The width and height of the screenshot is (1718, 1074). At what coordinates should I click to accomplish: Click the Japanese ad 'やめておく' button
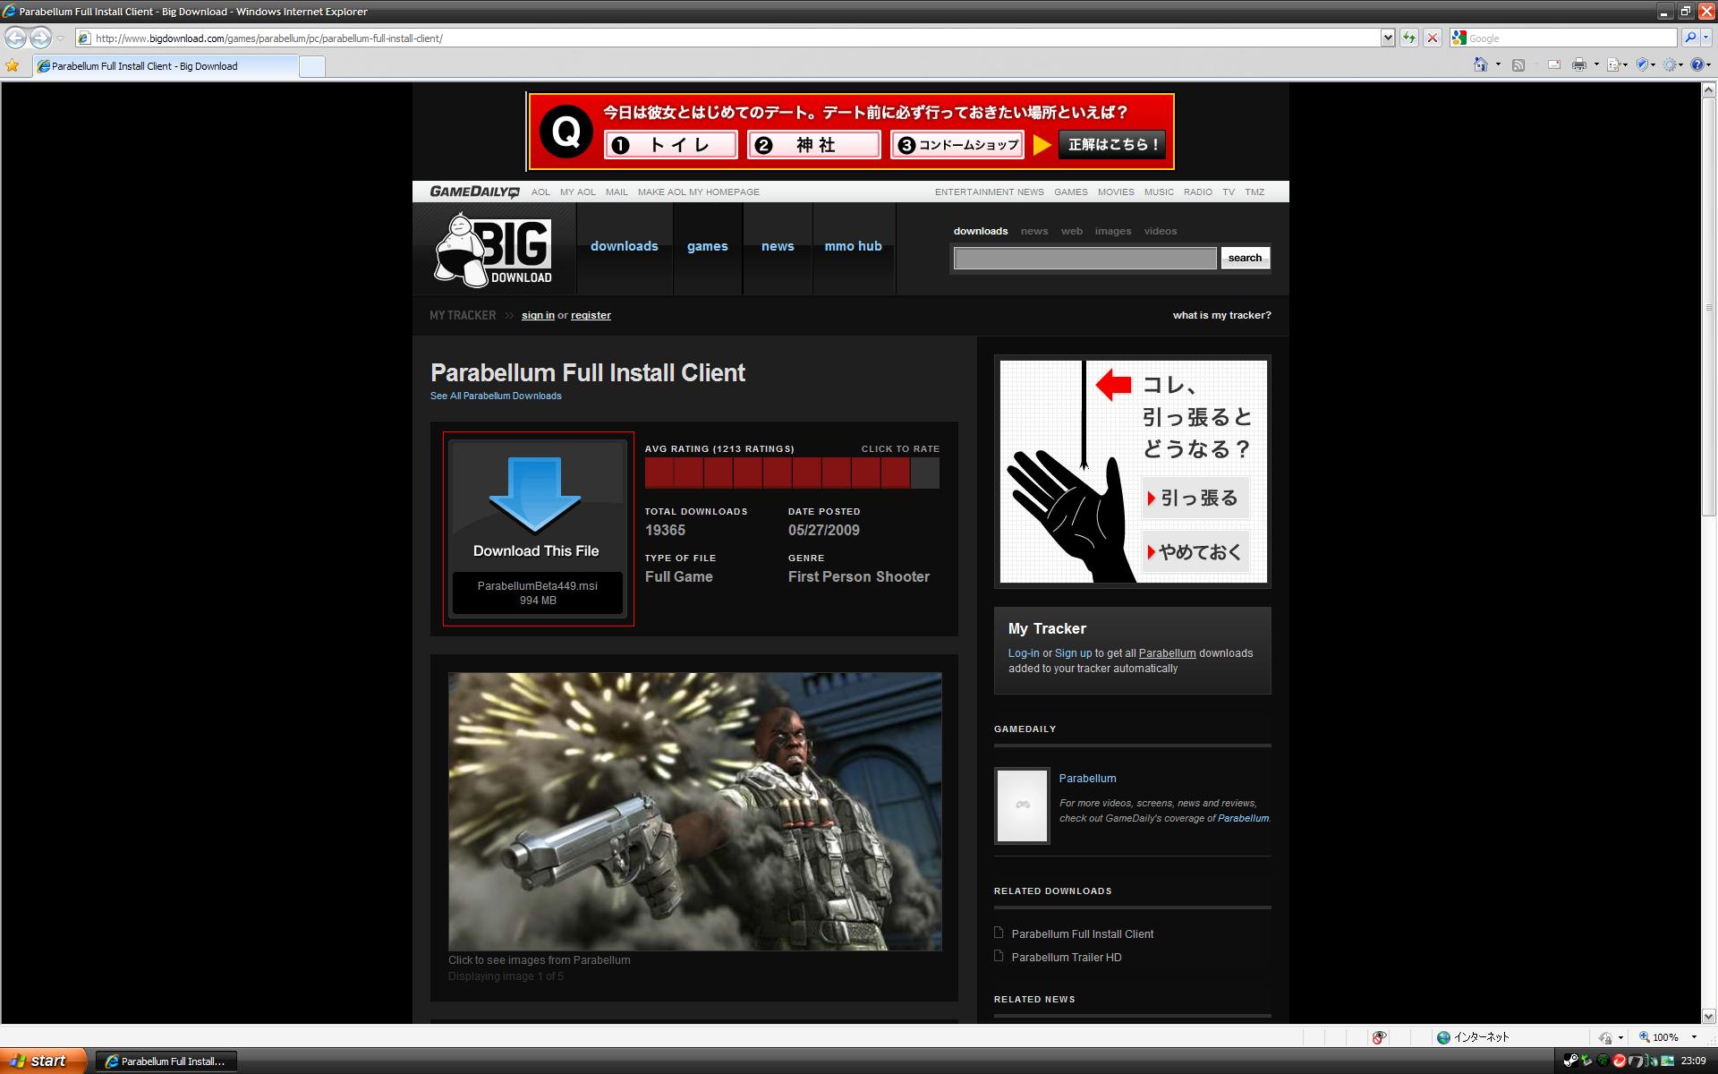coord(1195,552)
